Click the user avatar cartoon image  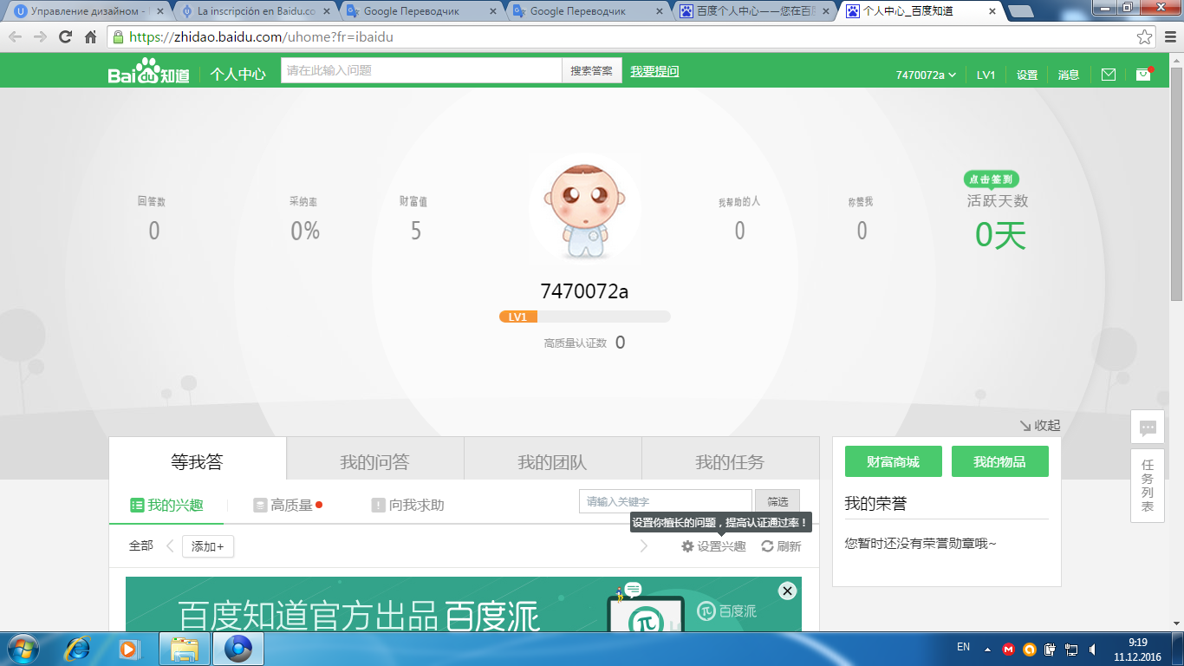tap(585, 211)
